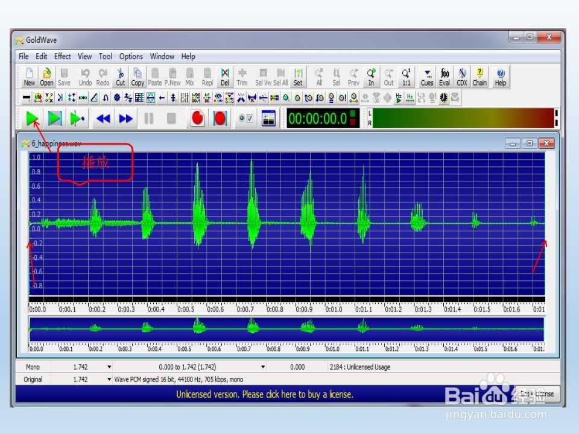Image resolution: width=579 pixels, height=434 pixels.
Task: Open the Tool menu
Action: 105,57
